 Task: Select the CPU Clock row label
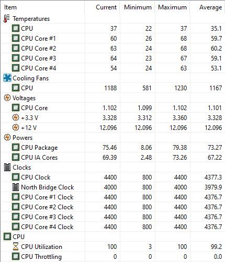click(36, 177)
